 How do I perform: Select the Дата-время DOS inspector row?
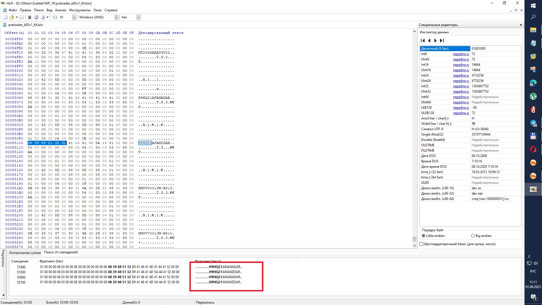[470, 167]
